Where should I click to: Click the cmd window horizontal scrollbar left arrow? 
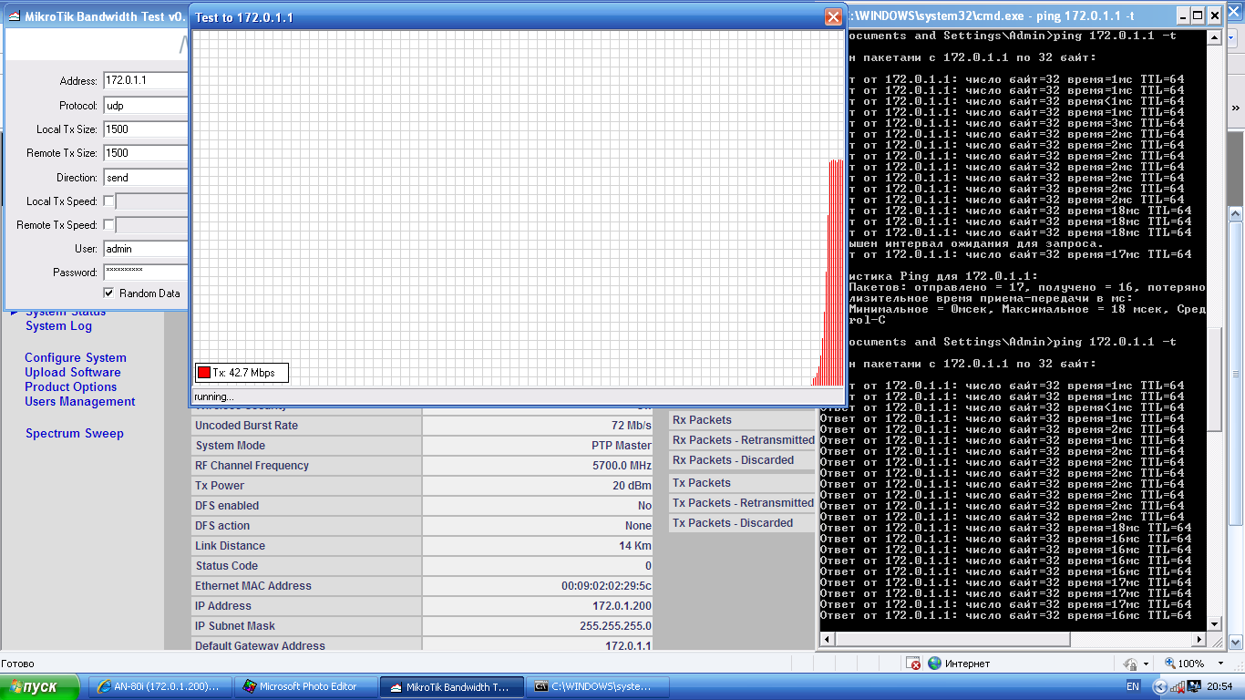pyautogui.click(x=828, y=639)
